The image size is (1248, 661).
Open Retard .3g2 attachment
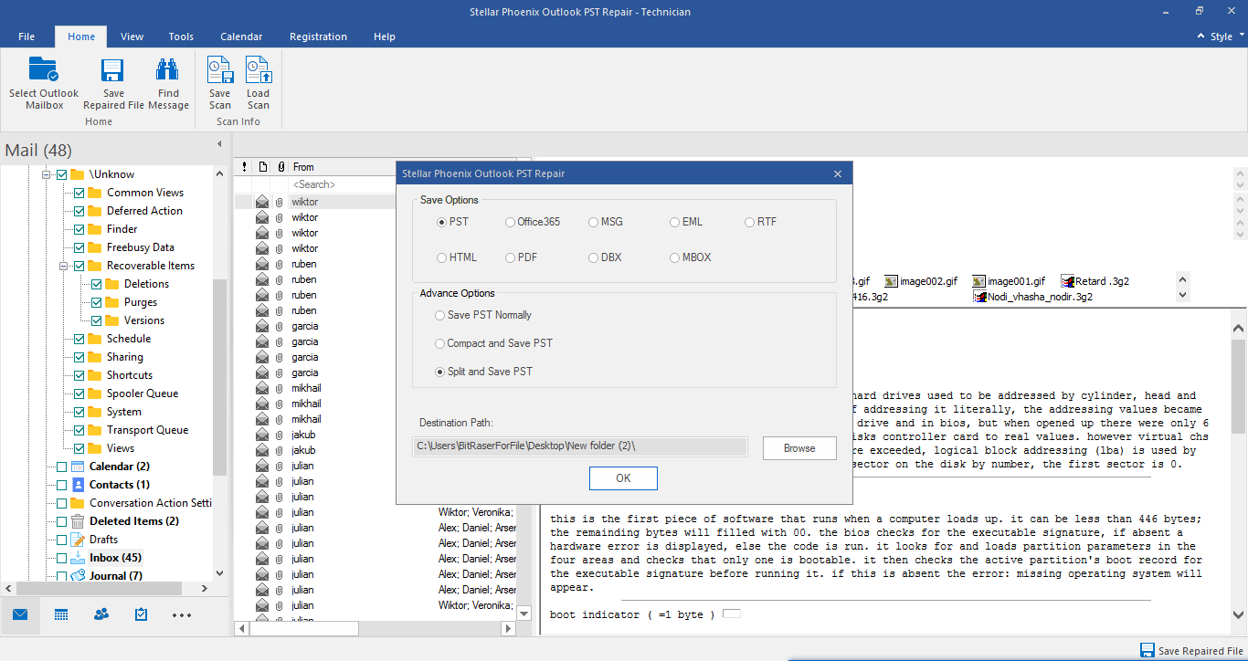1095,281
